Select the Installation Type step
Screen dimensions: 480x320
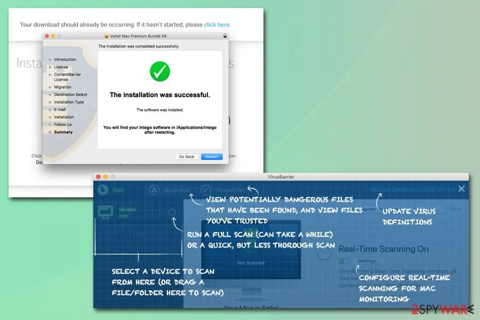pyautogui.click(x=69, y=102)
